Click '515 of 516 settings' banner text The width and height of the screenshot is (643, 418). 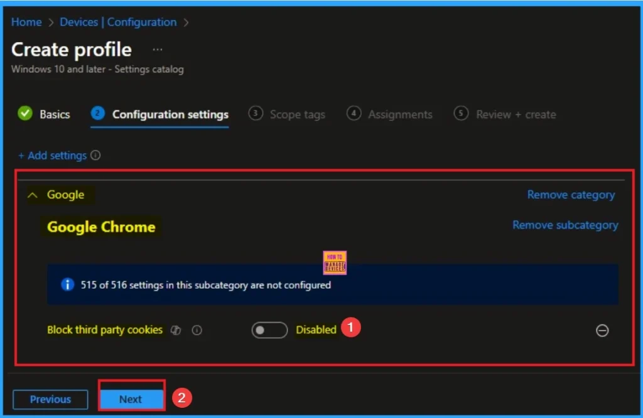coord(205,285)
